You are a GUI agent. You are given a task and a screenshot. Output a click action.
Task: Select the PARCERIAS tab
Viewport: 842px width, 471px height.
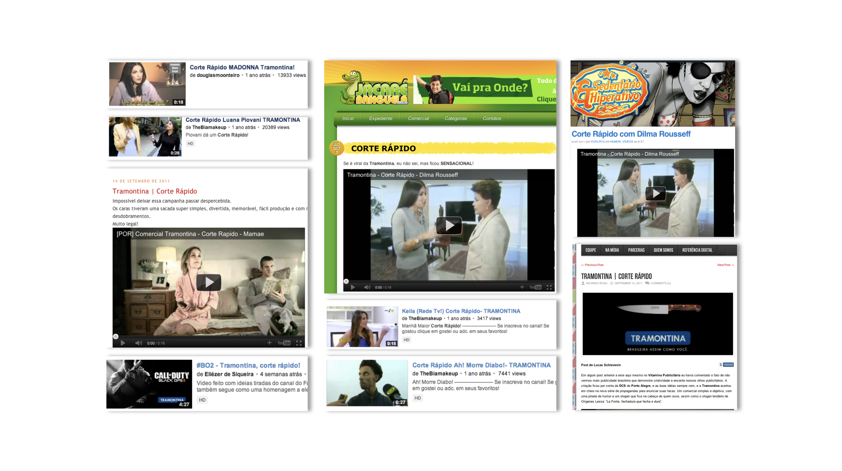[x=636, y=250]
